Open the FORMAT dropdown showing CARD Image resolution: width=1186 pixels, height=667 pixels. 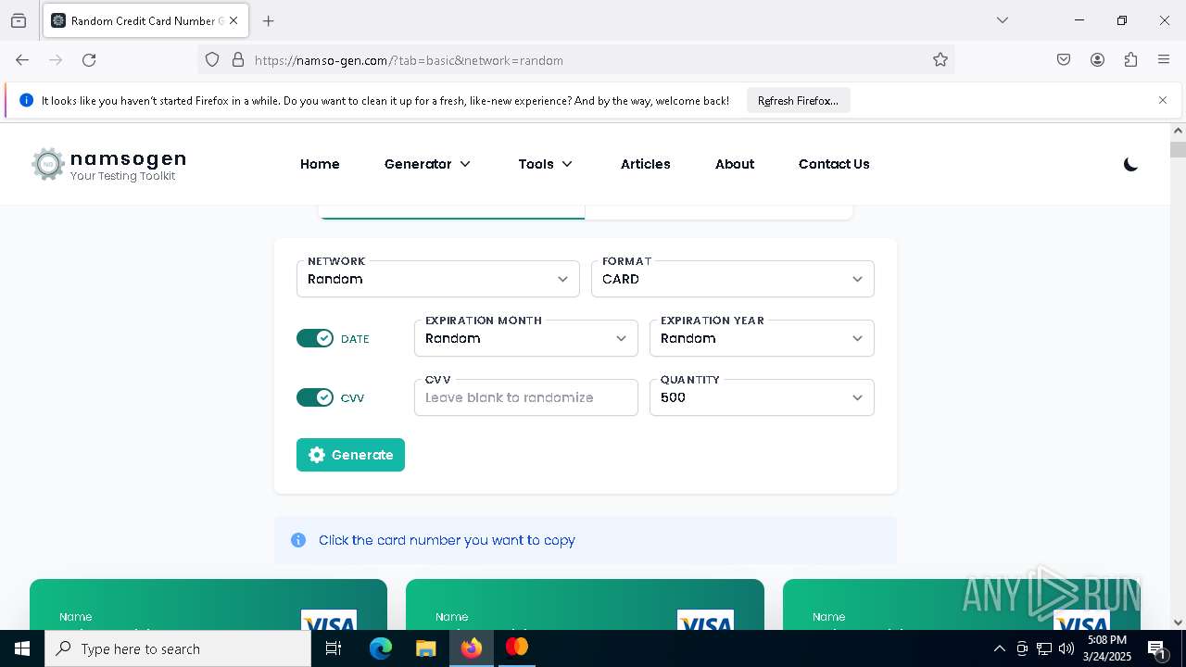(x=733, y=279)
